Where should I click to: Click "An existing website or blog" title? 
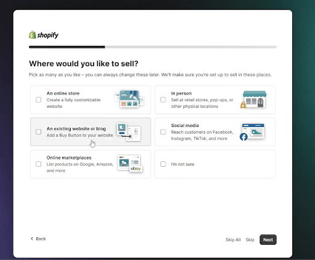click(x=76, y=129)
